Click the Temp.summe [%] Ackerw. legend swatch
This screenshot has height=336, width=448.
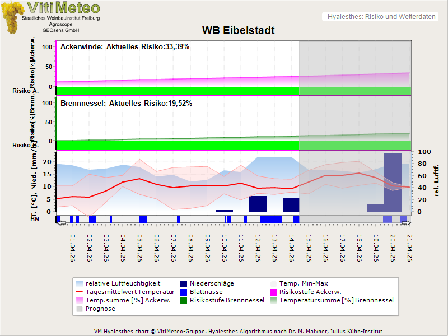click(x=79, y=300)
